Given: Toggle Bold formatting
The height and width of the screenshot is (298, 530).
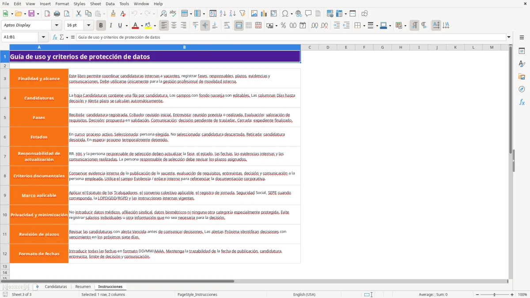Looking at the screenshot, I should click(x=101, y=26).
